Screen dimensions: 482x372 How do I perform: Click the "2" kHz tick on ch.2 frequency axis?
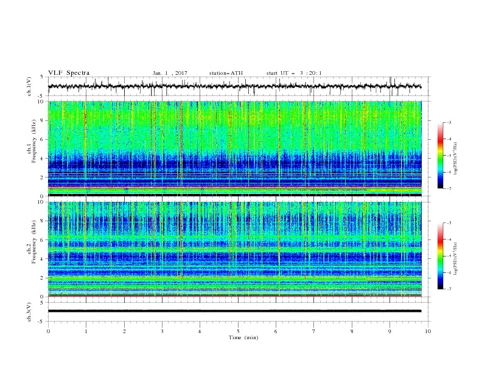tap(43, 278)
